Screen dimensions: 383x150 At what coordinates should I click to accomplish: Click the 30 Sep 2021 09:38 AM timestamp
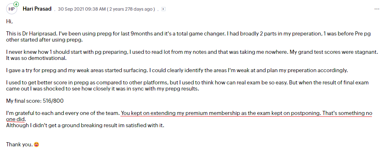82,9
